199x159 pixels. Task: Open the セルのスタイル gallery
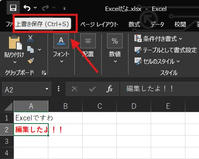[x=157, y=61]
